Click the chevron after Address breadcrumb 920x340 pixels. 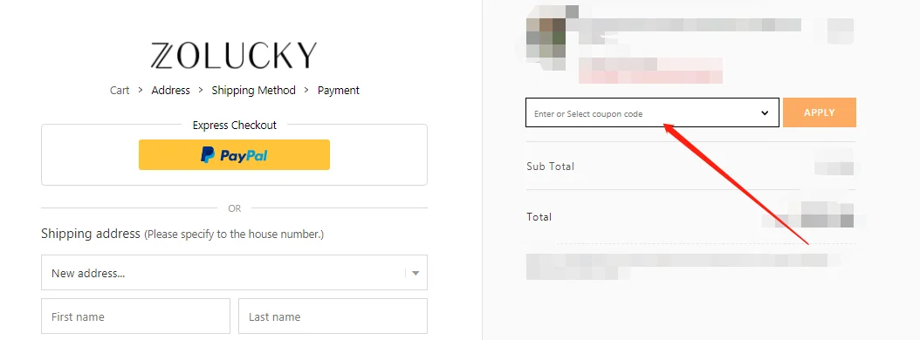coord(201,91)
